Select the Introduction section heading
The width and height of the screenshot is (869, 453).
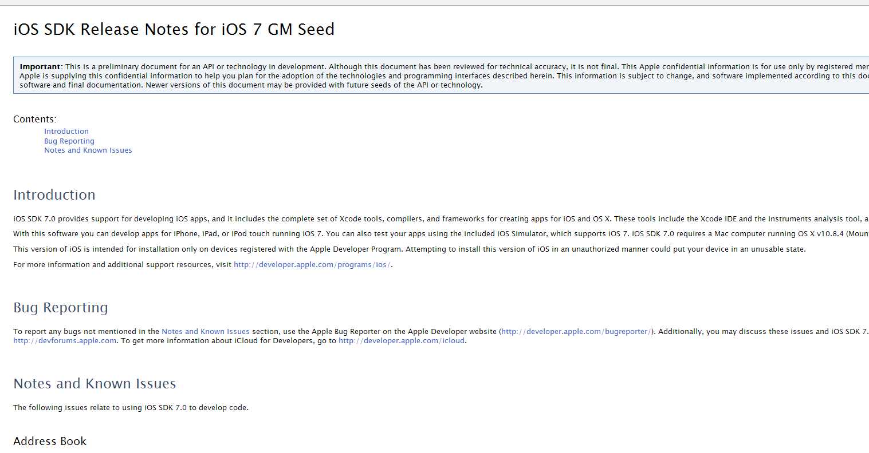click(x=54, y=195)
